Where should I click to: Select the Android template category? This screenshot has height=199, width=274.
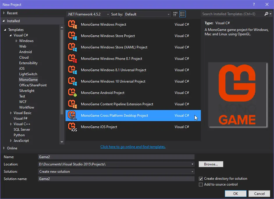26,52
